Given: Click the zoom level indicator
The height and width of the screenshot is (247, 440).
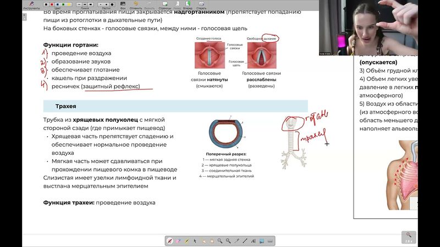Looking at the screenshot, I should coord(409,237).
